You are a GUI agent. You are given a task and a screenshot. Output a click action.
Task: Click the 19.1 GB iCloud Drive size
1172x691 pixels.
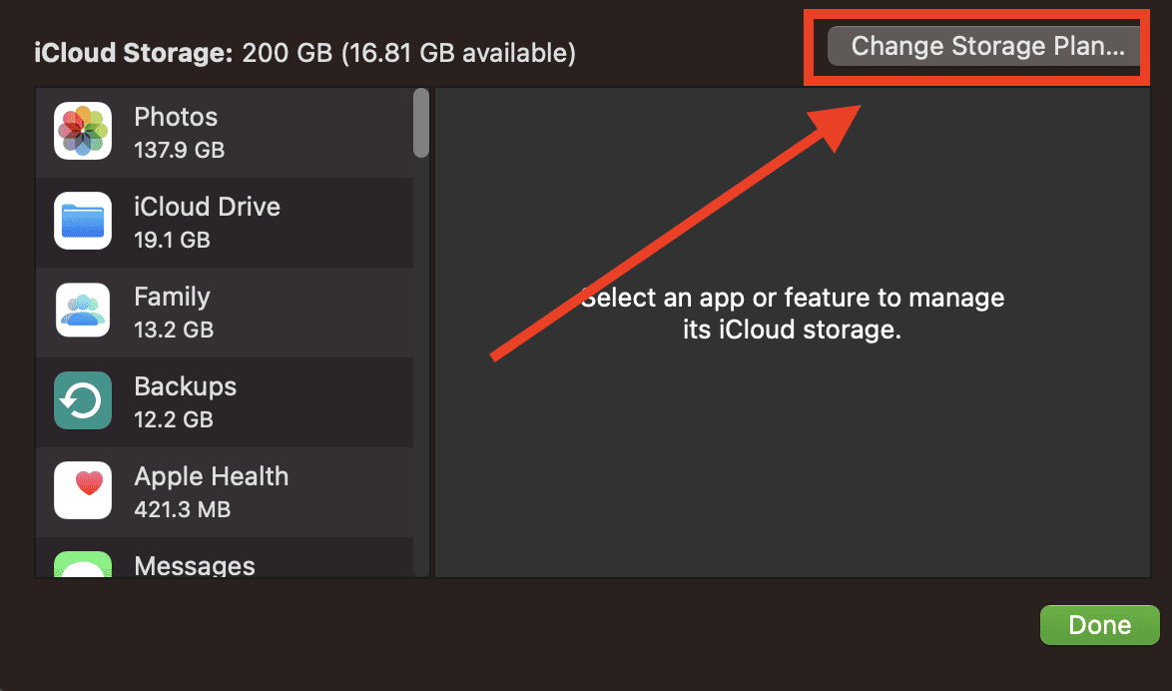(172, 241)
